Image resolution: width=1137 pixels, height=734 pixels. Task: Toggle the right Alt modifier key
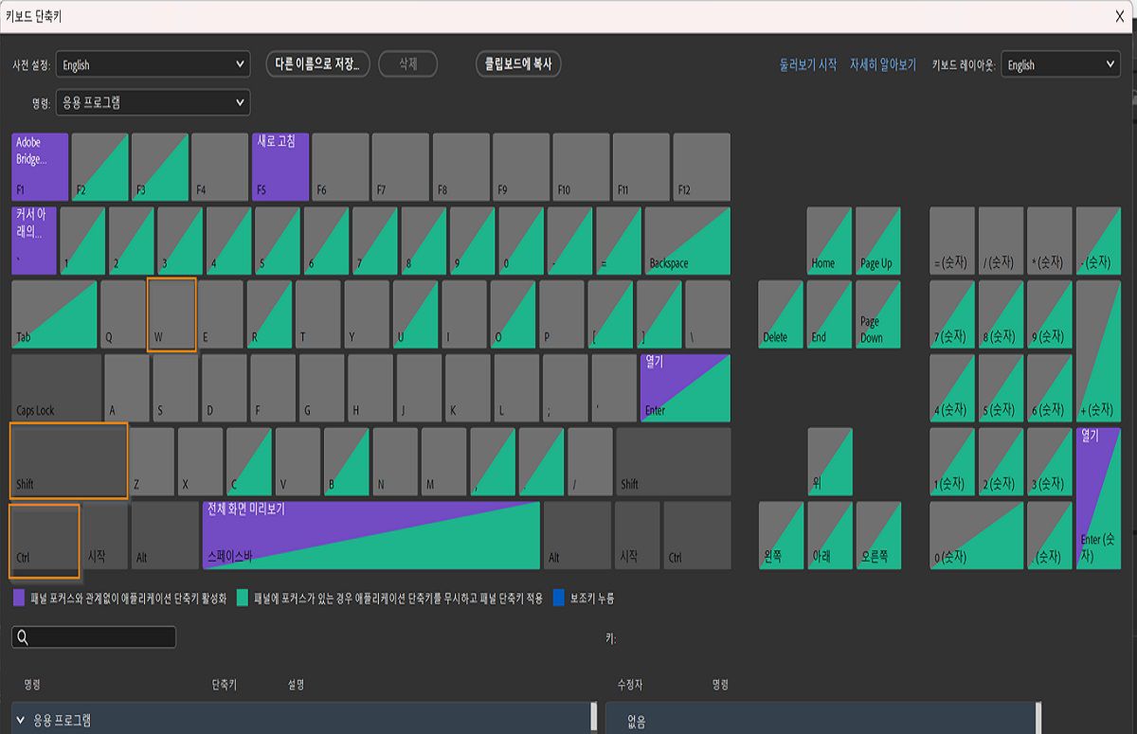pyautogui.click(x=577, y=536)
